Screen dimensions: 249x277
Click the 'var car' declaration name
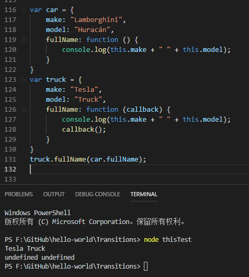52,10
